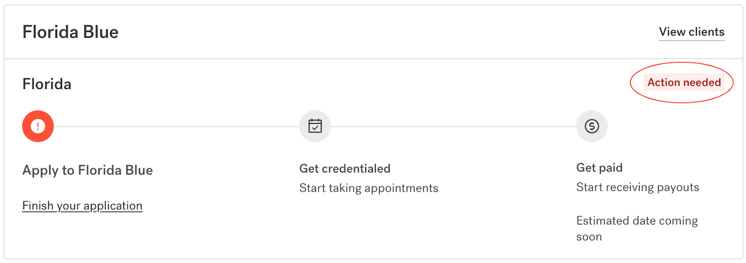Click the Start receiving payouts text

pos(637,187)
